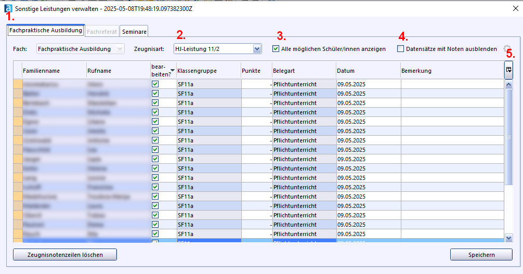The height and width of the screenshot is (274, 523).
Task: Click the table column configuration icon
Action: pos(508,70)
